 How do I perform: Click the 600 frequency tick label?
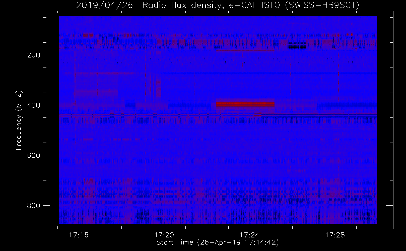coord(33,156)
